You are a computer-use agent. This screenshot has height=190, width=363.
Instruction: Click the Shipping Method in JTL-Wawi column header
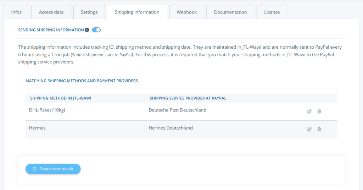pos(61,98)
